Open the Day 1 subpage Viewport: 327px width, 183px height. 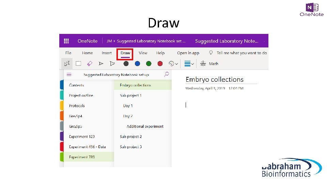(x=128, y=106)
